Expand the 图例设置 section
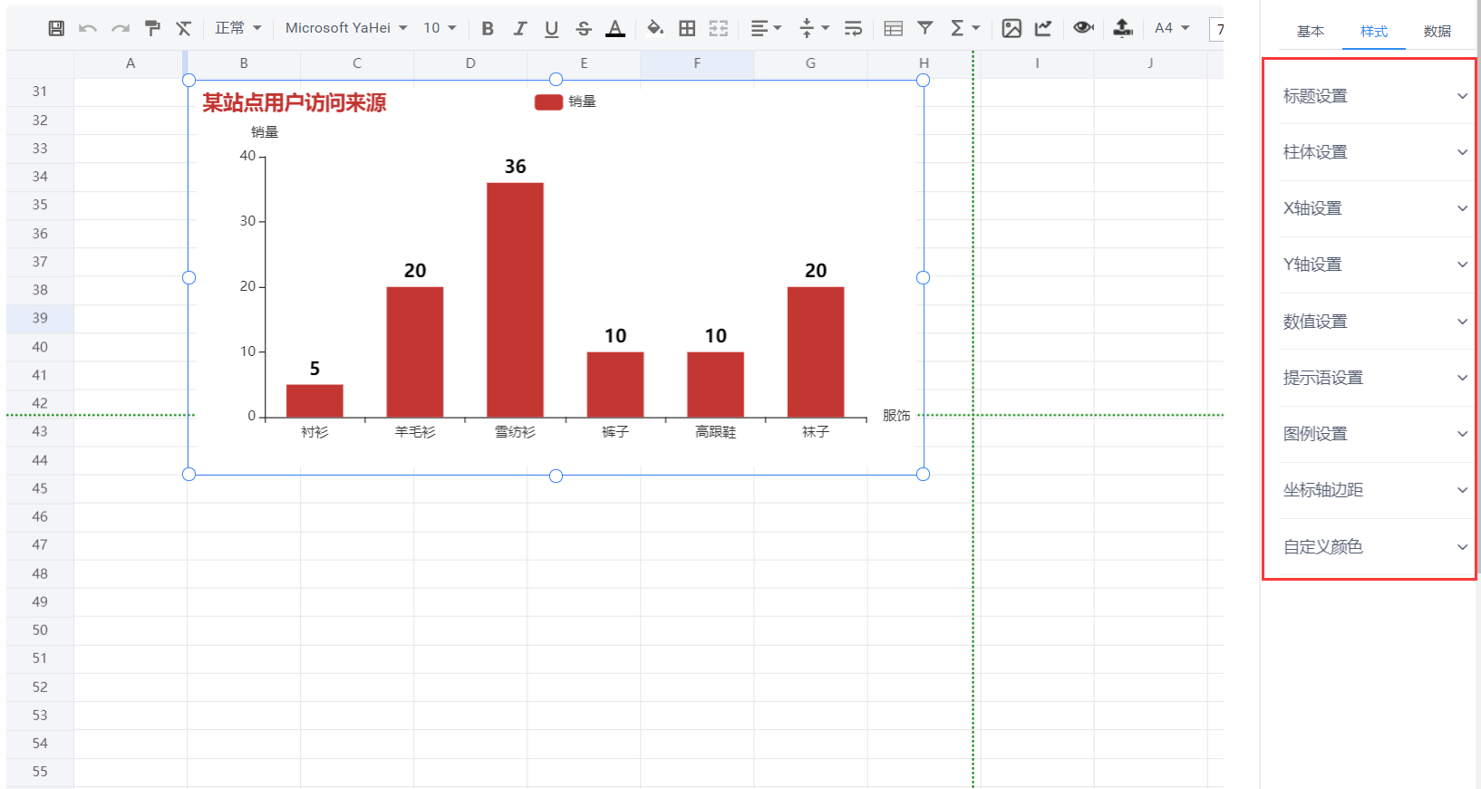The width and height of the screenshot is (1481, 789). pos(1375,434)
